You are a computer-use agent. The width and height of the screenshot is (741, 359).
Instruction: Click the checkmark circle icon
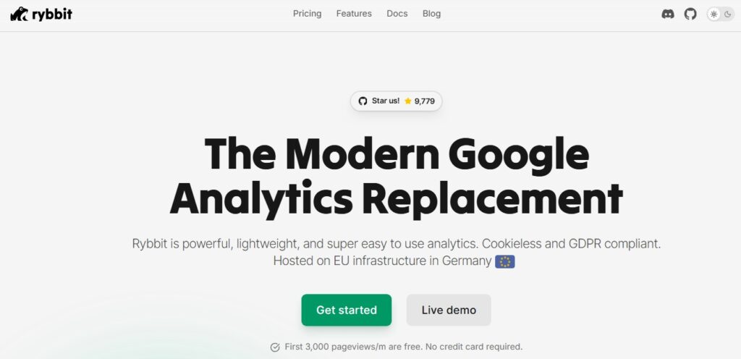[x=275, y=347]
